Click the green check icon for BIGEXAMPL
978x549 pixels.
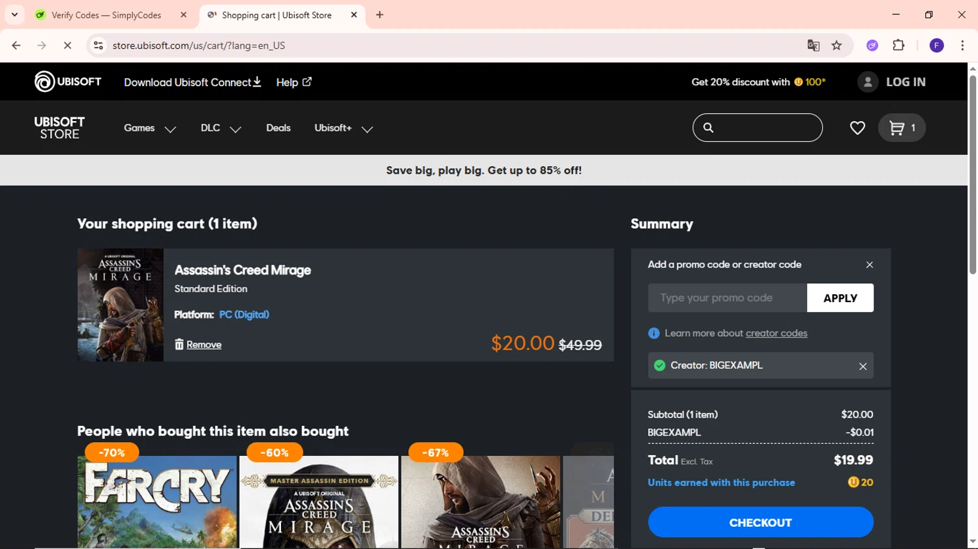point(660,365)
